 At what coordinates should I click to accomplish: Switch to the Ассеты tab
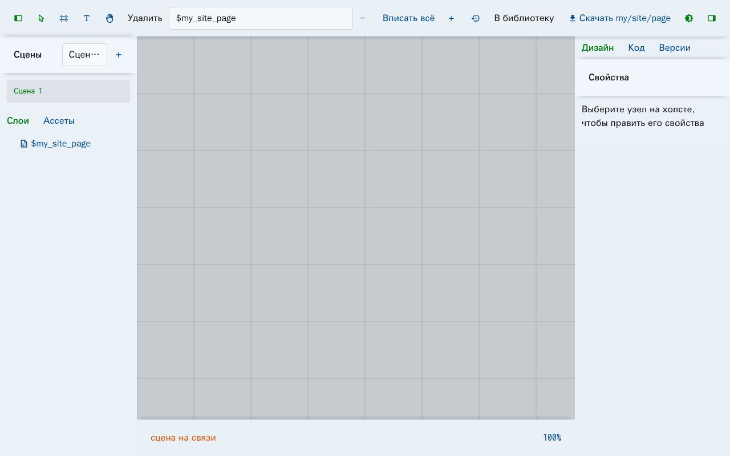59,121
